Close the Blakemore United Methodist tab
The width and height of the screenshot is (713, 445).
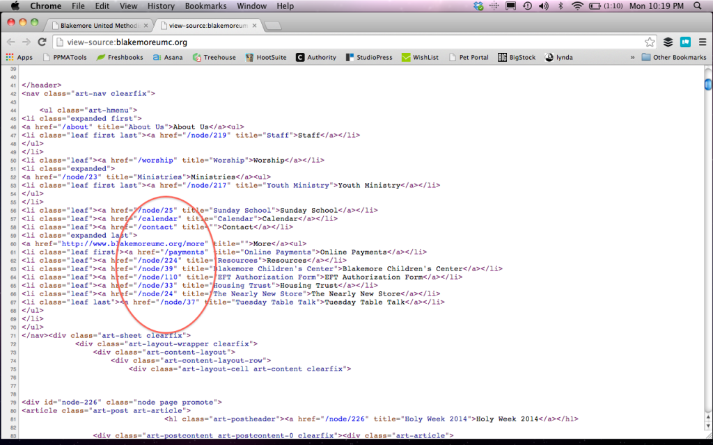pyautogui.click(x=146, y=26)
